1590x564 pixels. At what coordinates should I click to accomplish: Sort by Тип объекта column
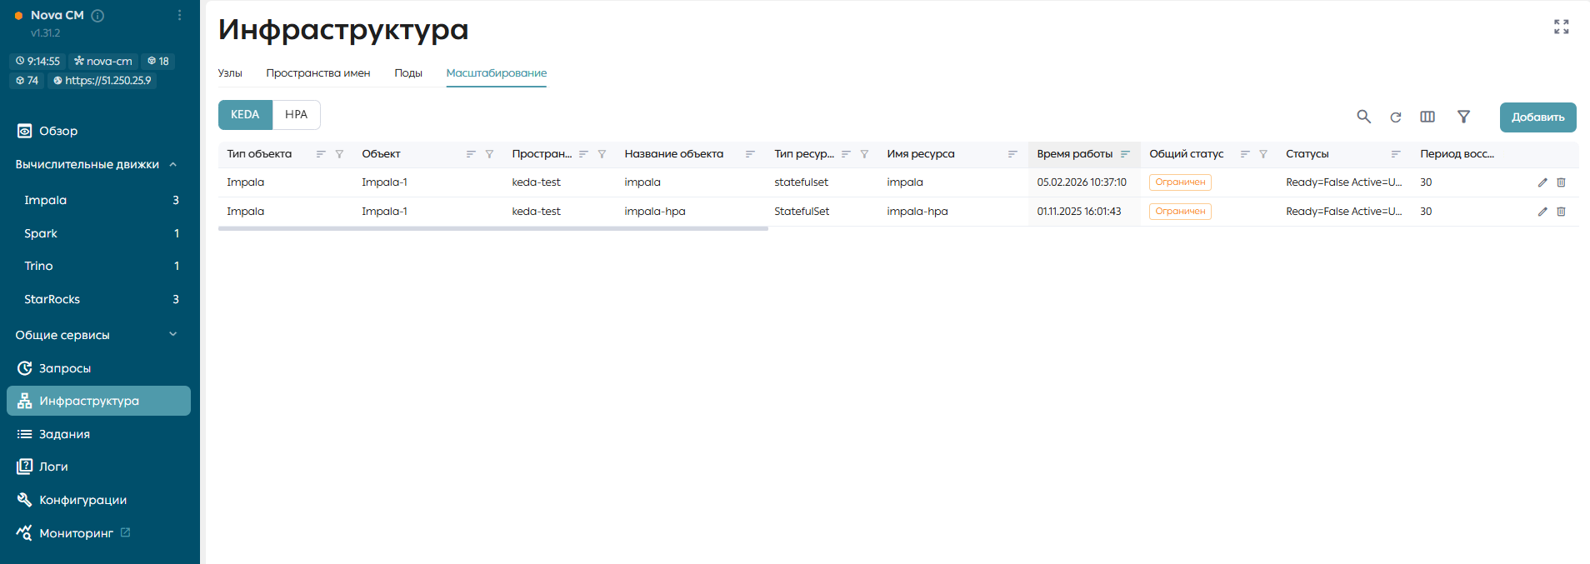[x=321, y=154]
